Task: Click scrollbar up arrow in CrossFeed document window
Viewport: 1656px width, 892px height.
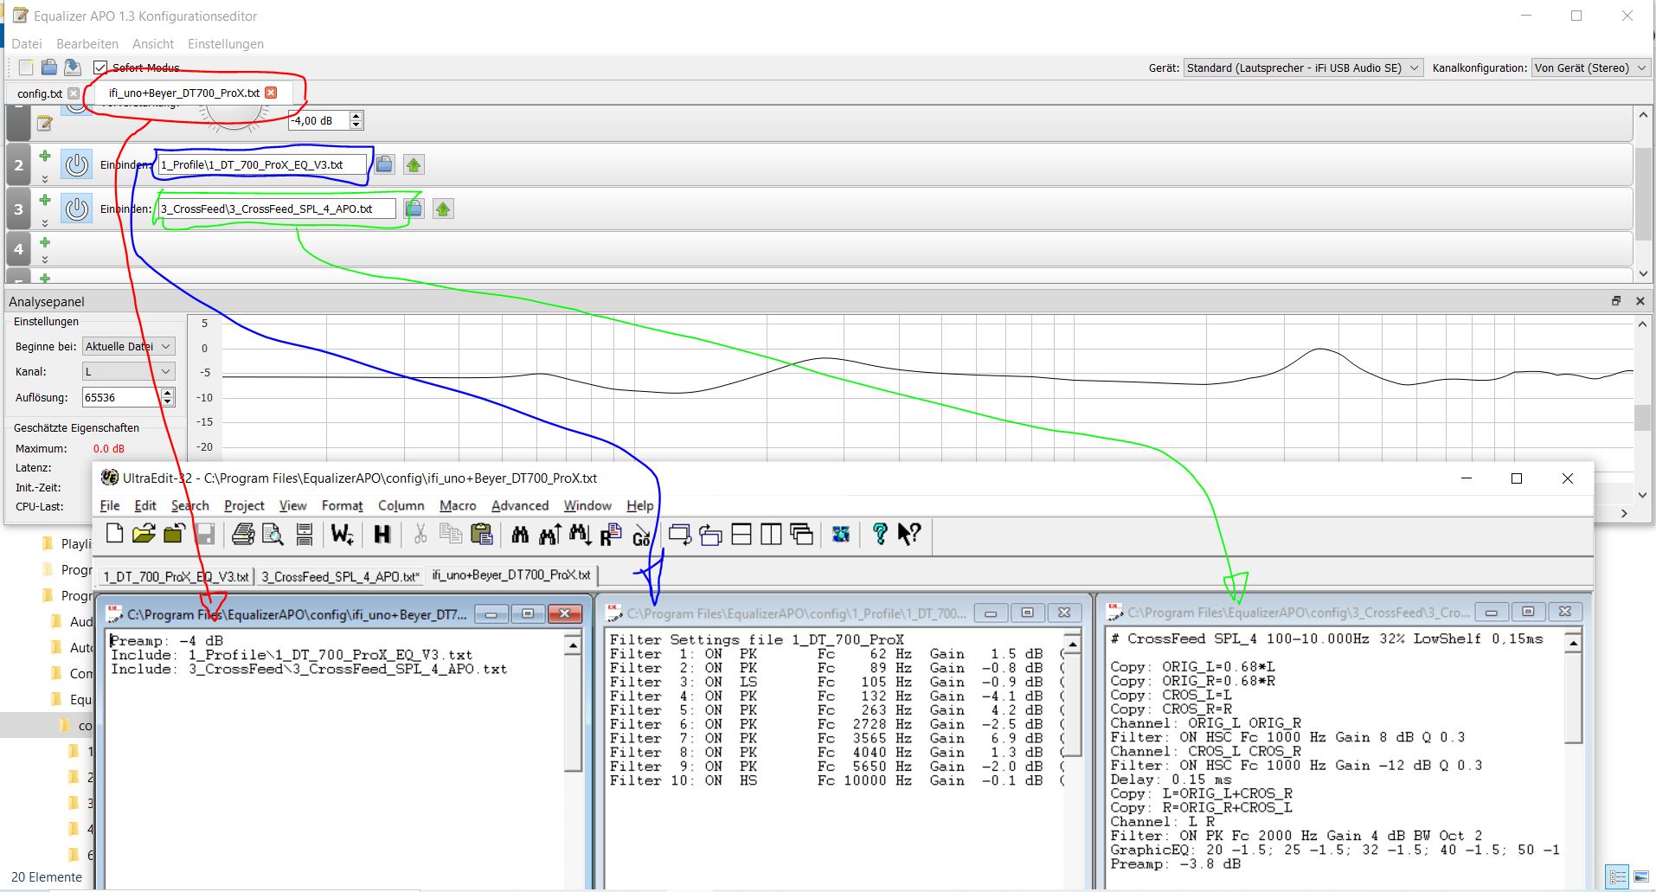Action: coord(1574,643)
